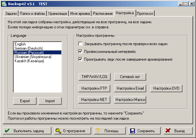Select Russian (Русский) language
The height and width of the screenshot is (138, 196).
[38, 53]
